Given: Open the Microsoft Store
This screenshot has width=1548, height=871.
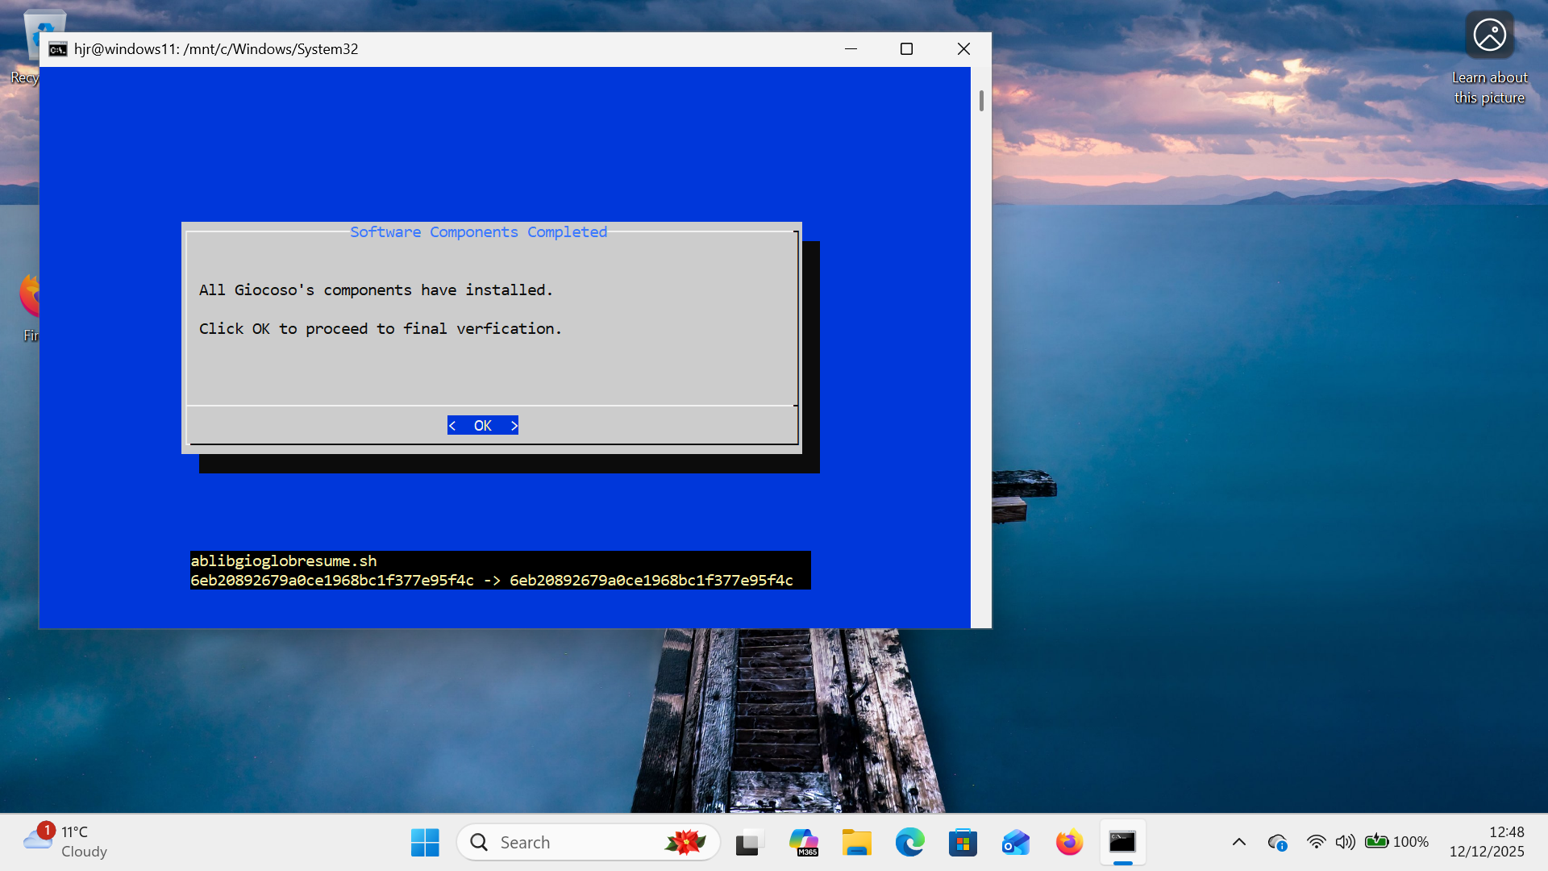Looking at the screenshot, I should click(x=963, y=842).
